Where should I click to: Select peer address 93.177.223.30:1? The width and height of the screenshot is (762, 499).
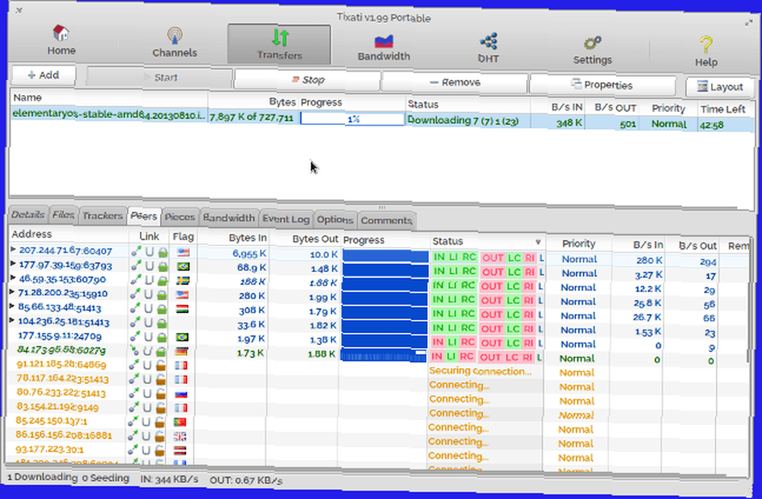tap(49, 449)
